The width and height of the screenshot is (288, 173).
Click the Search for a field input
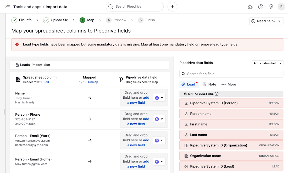click(231, 74)
